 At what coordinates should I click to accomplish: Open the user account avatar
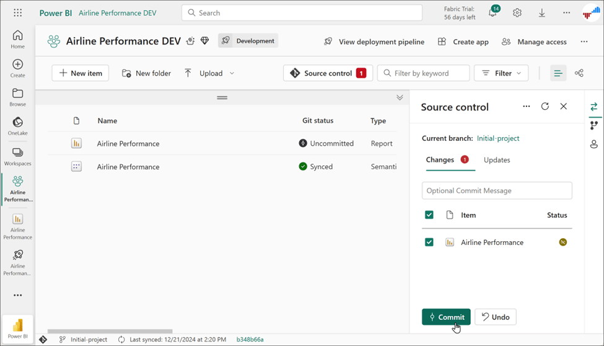click(591, 12)
